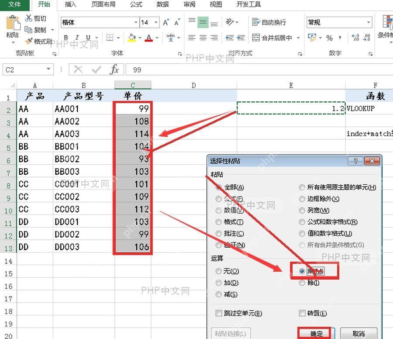Open the number format dropdown 常规
This screenshot has width=393, height=339.
coord(369,22)
